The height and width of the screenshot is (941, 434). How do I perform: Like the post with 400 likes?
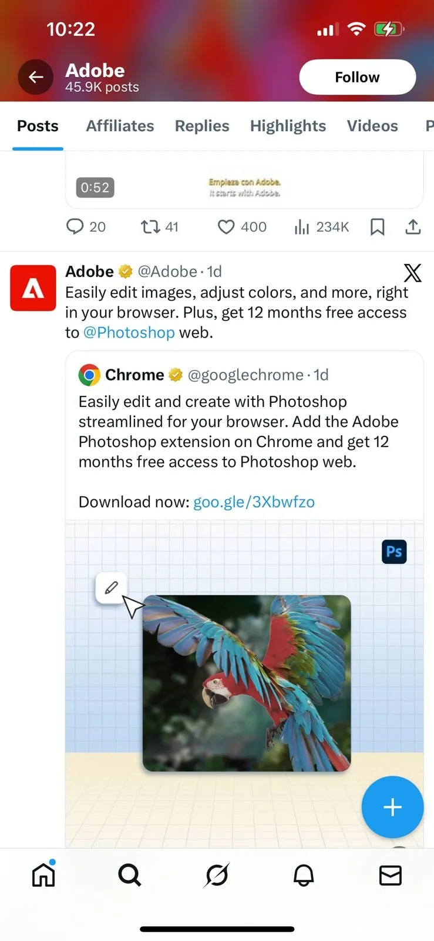click(x=226, y=226)
